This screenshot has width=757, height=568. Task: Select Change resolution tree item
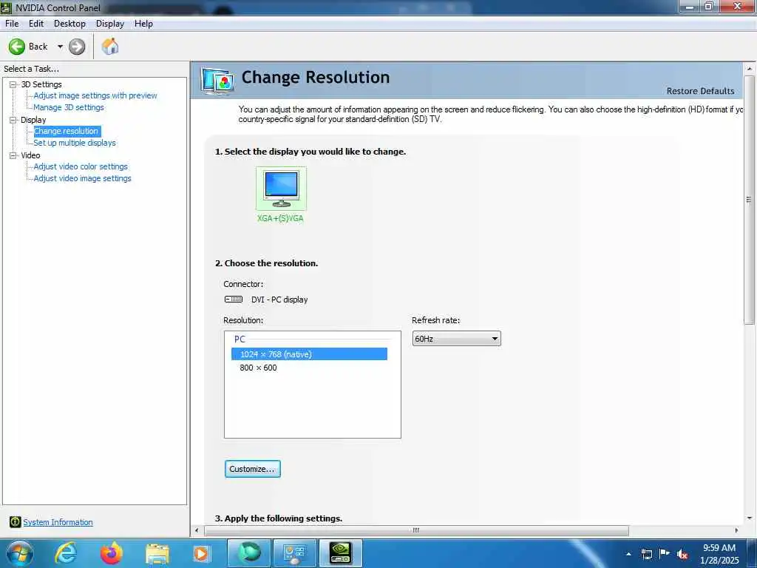tap(66, 131)
